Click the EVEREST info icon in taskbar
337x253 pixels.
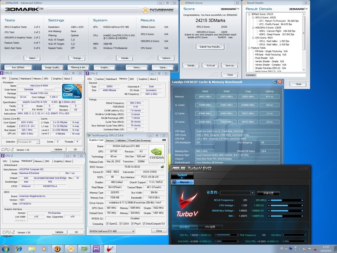[x=57, y=249]
